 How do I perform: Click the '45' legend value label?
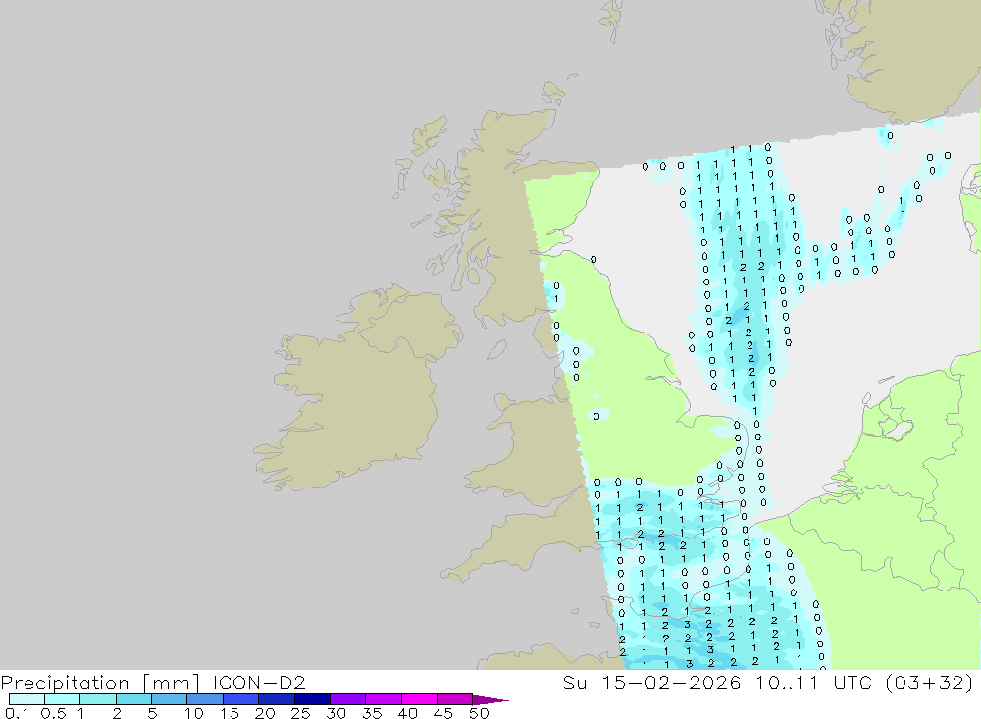click(x=443, y=713)
